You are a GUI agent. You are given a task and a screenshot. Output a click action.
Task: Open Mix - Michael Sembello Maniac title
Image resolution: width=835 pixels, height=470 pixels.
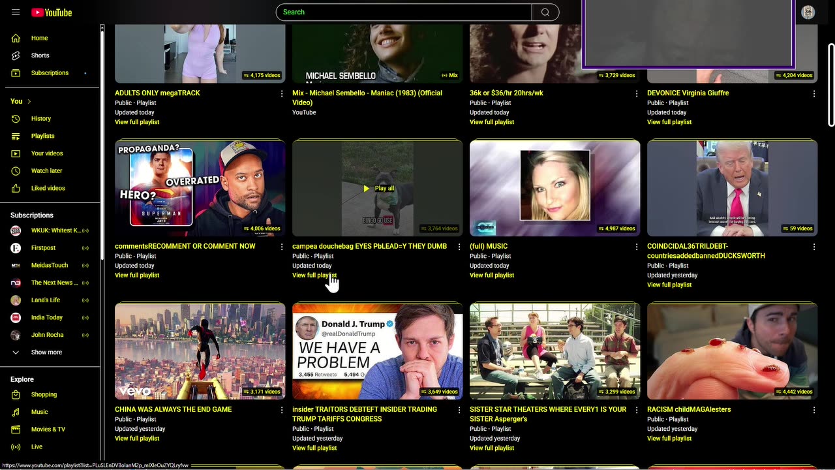[x=367, y=98]
